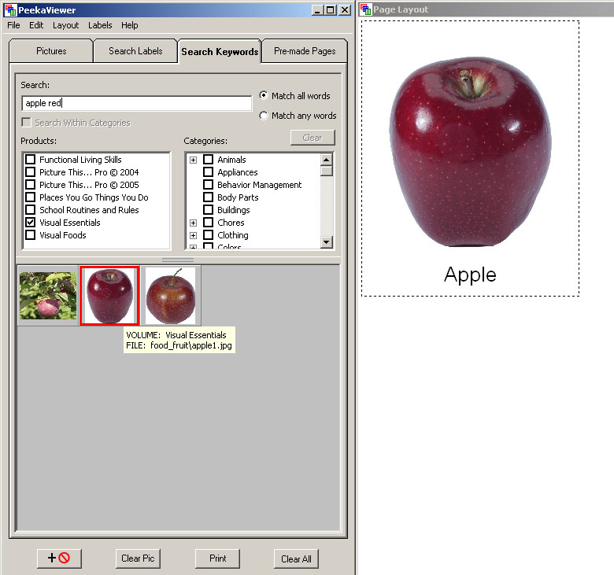The width and height of the screenshot is (614, 575).
Task: Click the splitter grip above results
Action: [x=178, y=260]
